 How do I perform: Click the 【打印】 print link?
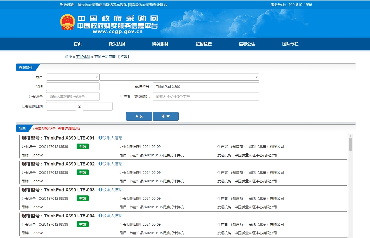(124, 57)
